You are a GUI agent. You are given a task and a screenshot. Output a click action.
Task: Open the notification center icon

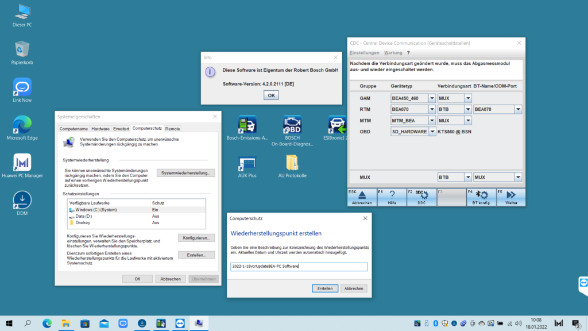click(577, 323)
